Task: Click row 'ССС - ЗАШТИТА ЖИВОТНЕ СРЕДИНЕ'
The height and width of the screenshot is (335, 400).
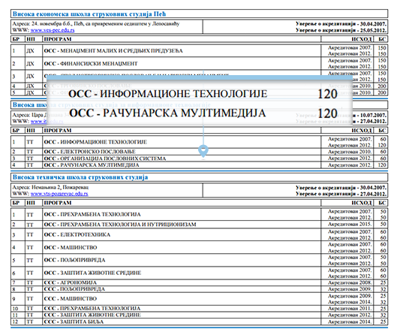Action: (199, 315)
